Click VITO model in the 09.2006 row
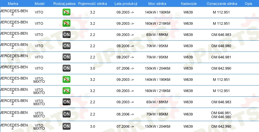 39,46
